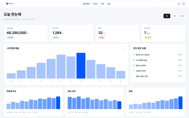The image size is (189, 118).
Task: Click the 118건 sales count
Action: click(180, 76)
